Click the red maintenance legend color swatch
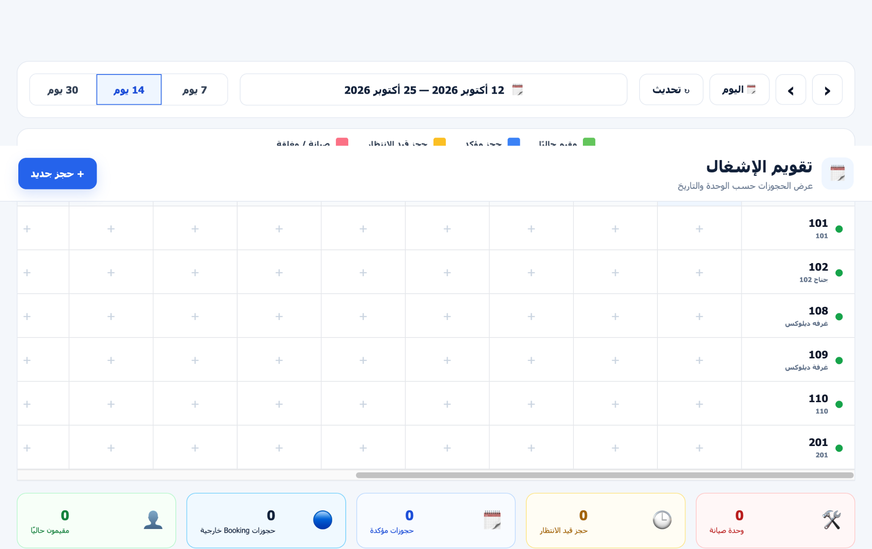This screenshot has width=872, height=549. point(342,142)
